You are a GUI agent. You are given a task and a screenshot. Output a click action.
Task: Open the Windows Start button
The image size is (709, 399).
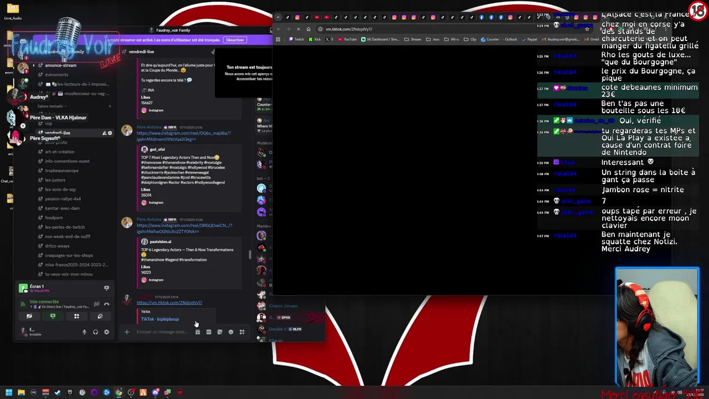9,392
